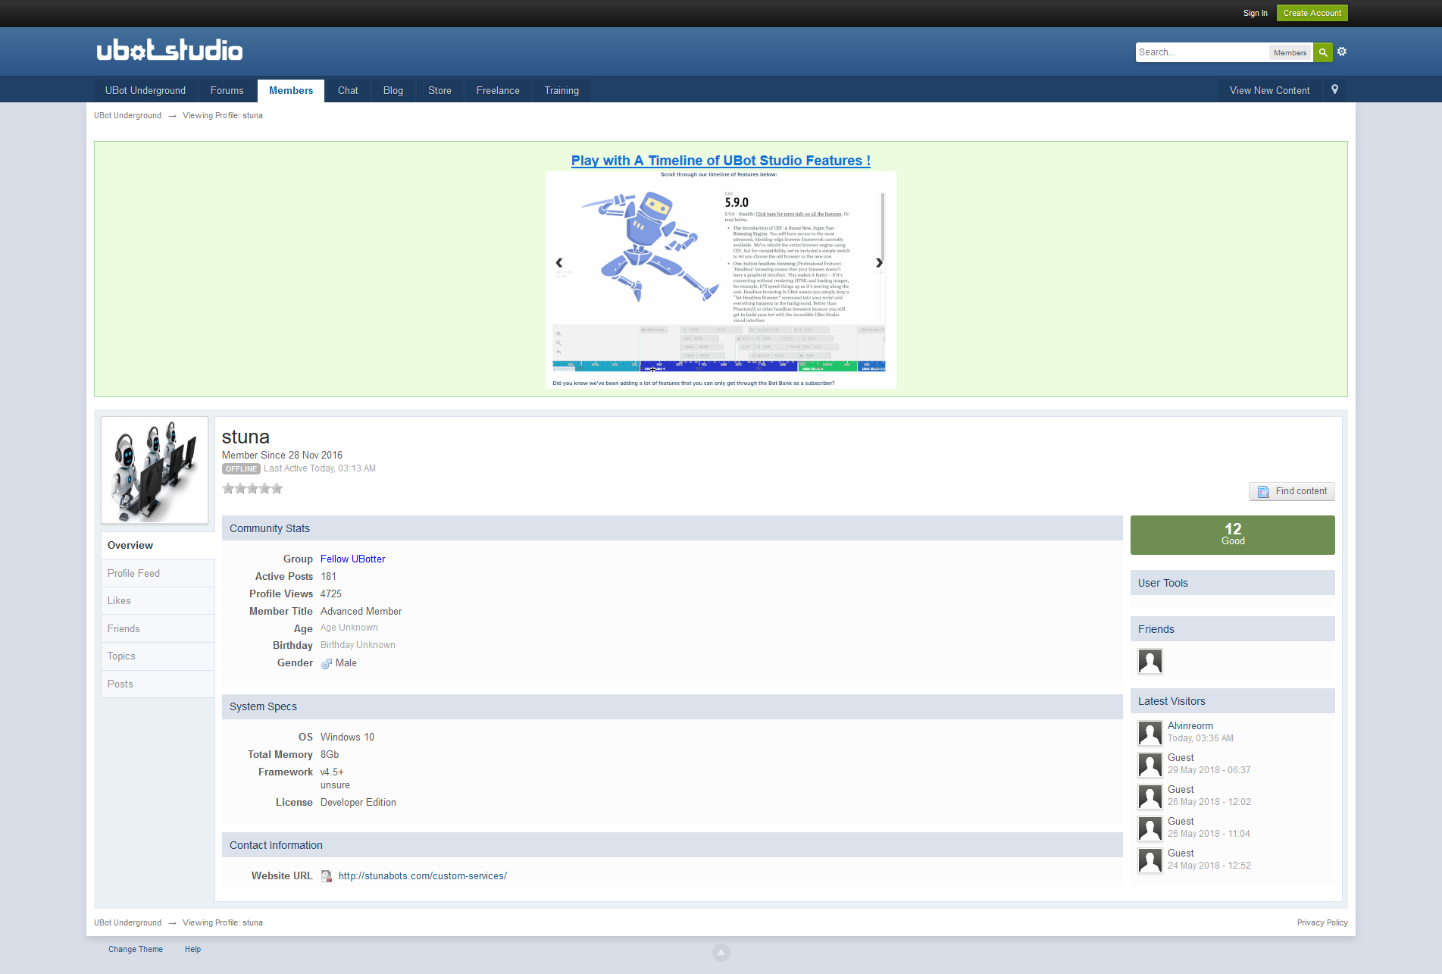1442x974 pixels.
Task: Click the Help footer link
Action: tap(192, 950)
